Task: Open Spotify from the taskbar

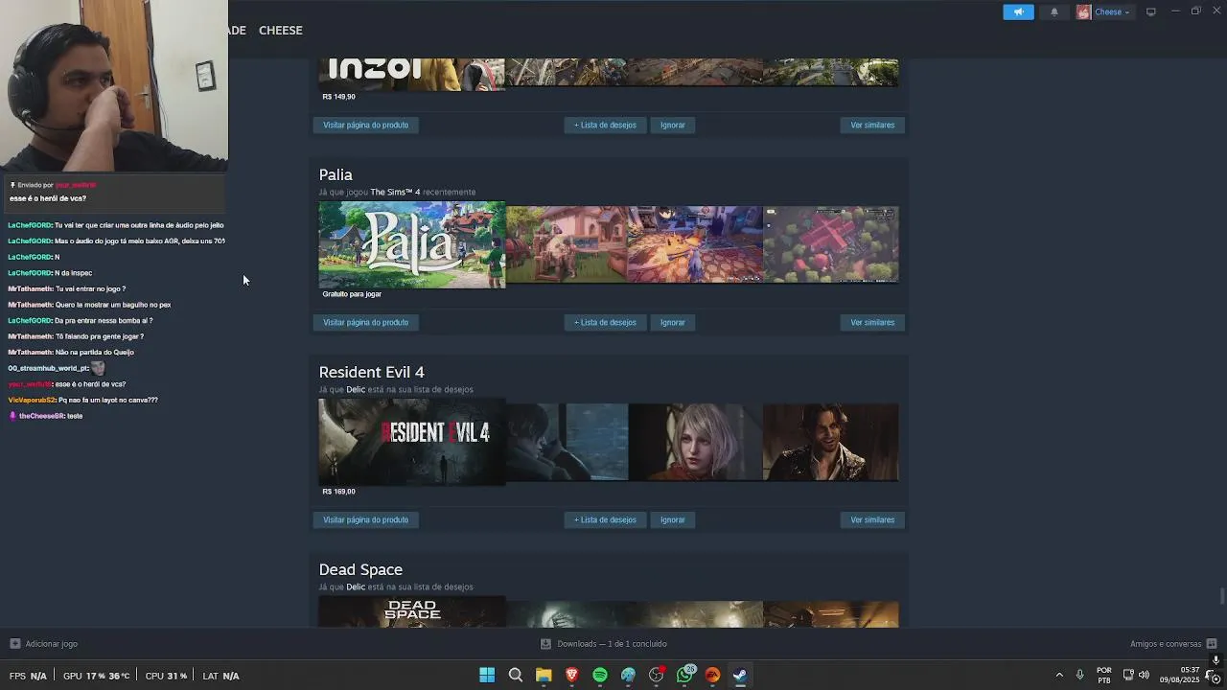Action: 600,675
